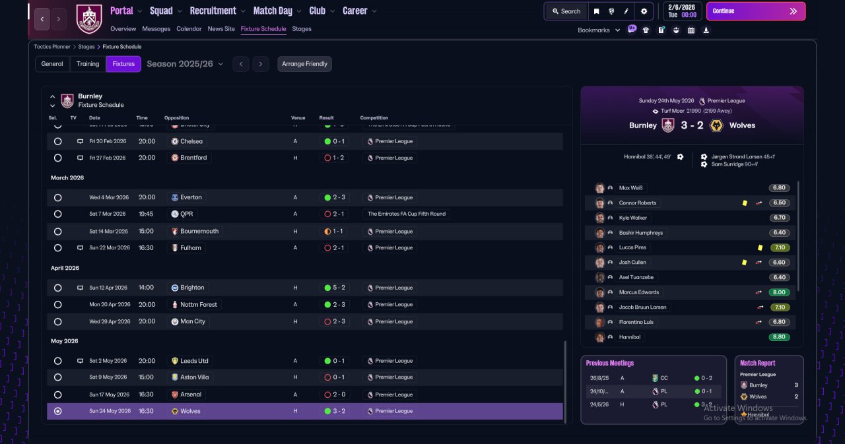The image size is (845, 444).
Task: Click the Continue button
Action: (x=756, y=11)
